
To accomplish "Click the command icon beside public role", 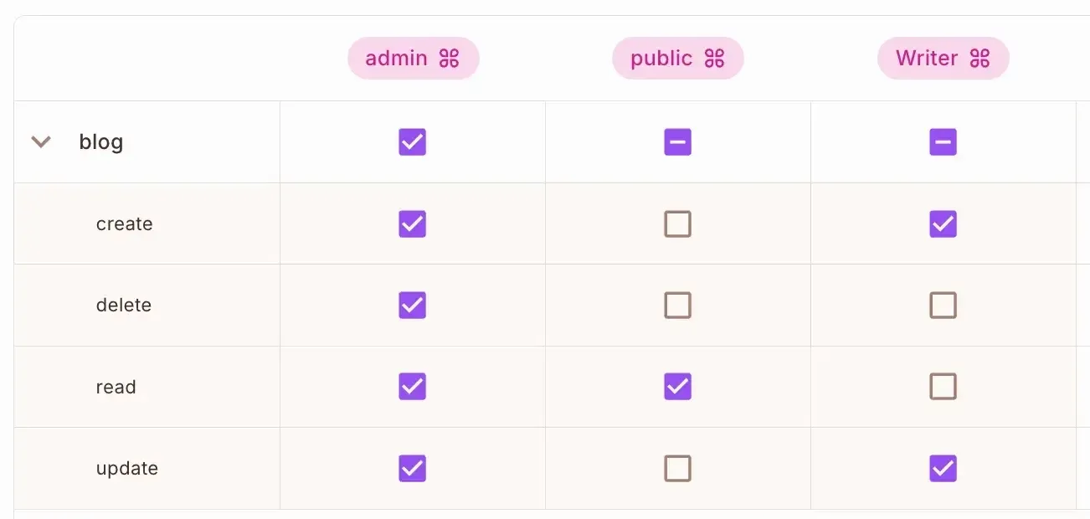I will click(714, 59).
